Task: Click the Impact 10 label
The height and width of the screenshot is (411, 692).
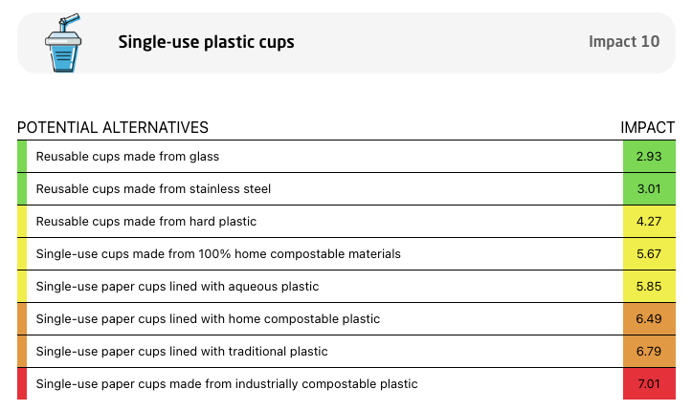Action: pos(624,41)
